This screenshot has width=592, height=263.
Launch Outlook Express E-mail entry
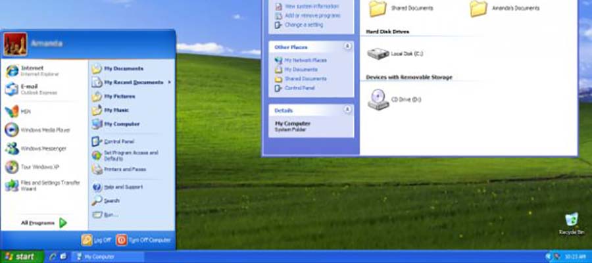point(45,89)
